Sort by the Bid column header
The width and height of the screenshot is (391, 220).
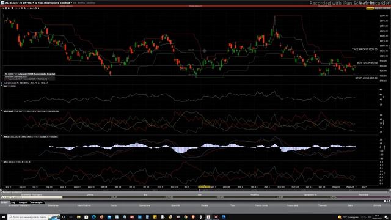(145, 194)
